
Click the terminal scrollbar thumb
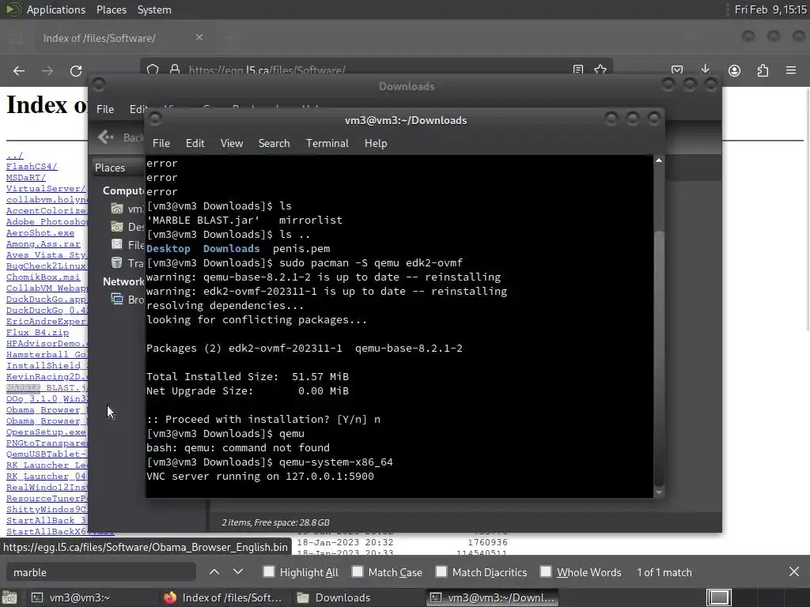pyautogui.click(x=659, y=358)
